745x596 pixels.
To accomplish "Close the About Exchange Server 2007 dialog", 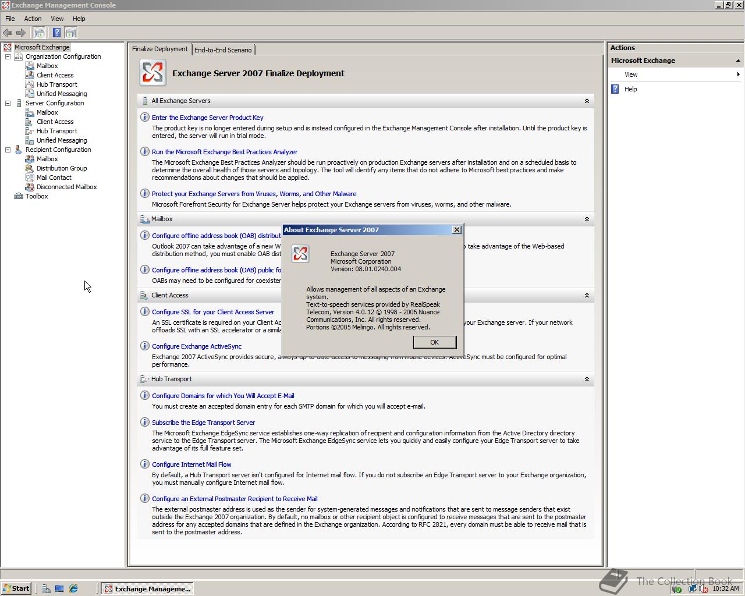I will 457,230.
